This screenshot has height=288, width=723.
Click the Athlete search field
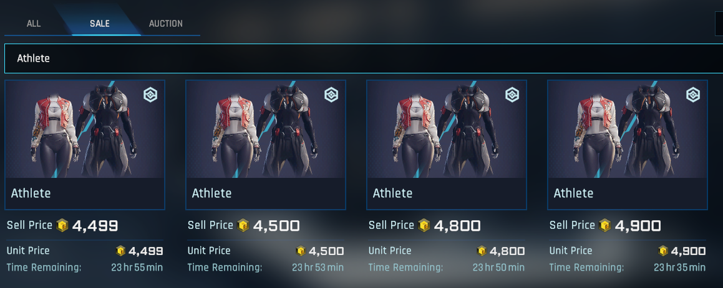click(x=364, y=58)
